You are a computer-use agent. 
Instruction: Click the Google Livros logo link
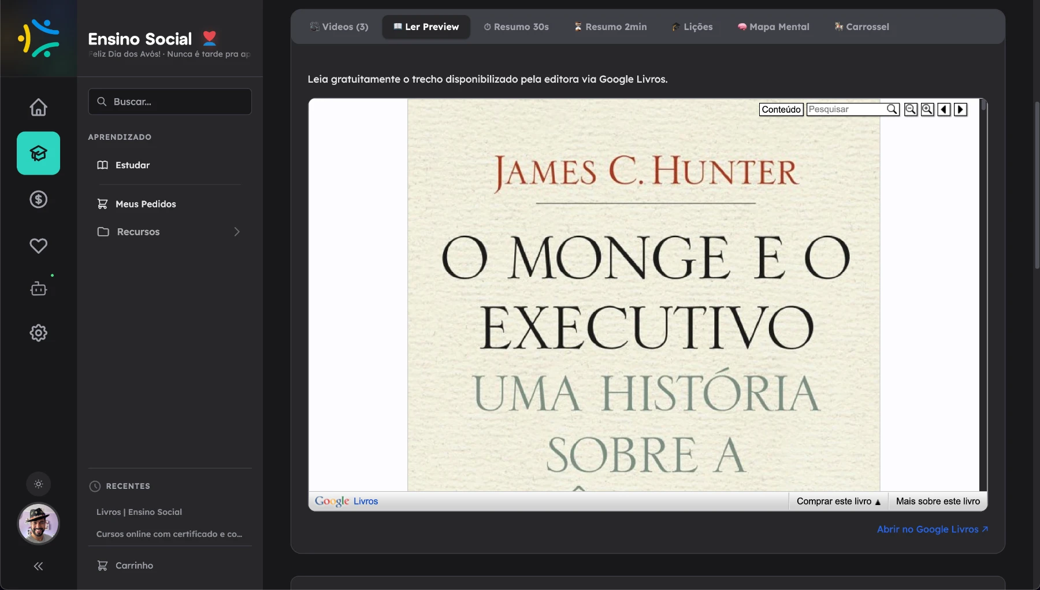click(x=346, y=501)
